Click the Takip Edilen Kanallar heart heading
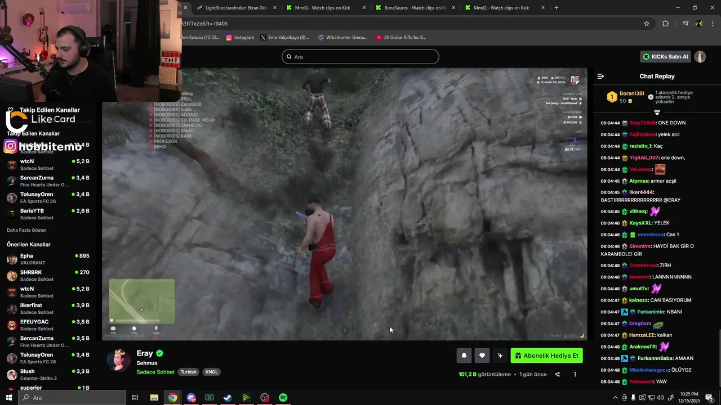 tap(44, 110)
